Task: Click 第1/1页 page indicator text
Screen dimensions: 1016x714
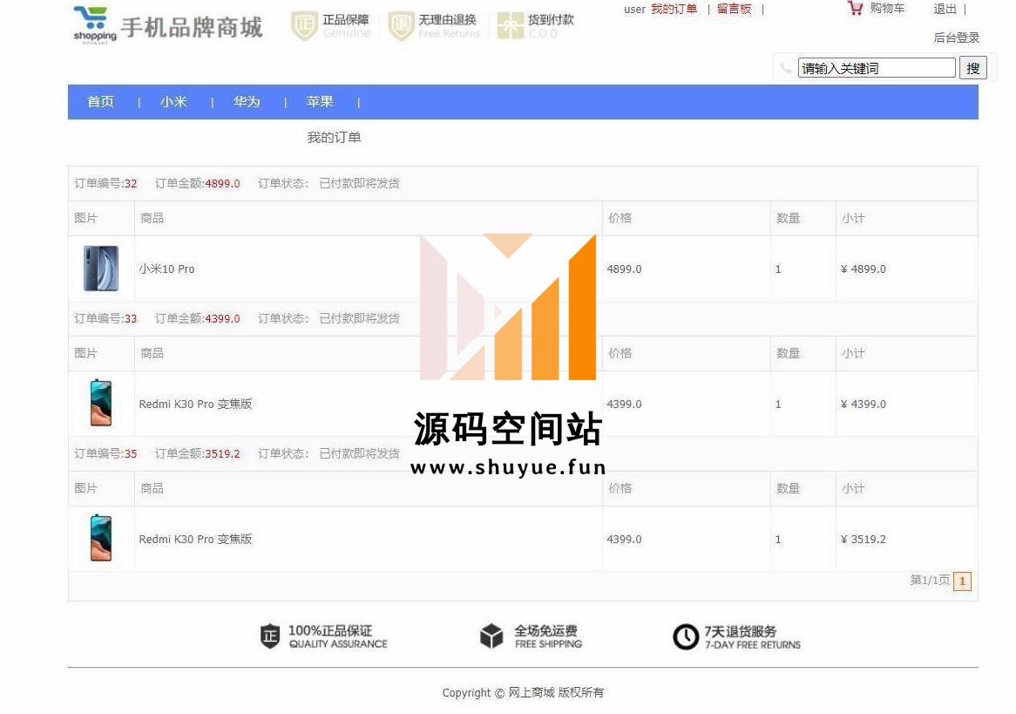Action: (930, 580)
